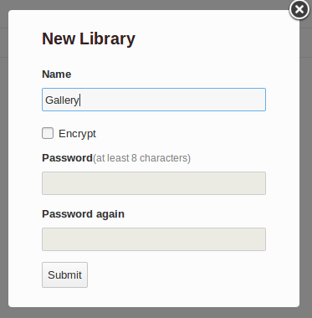
Task: Select the Password input field
Action: coord(154,183)
